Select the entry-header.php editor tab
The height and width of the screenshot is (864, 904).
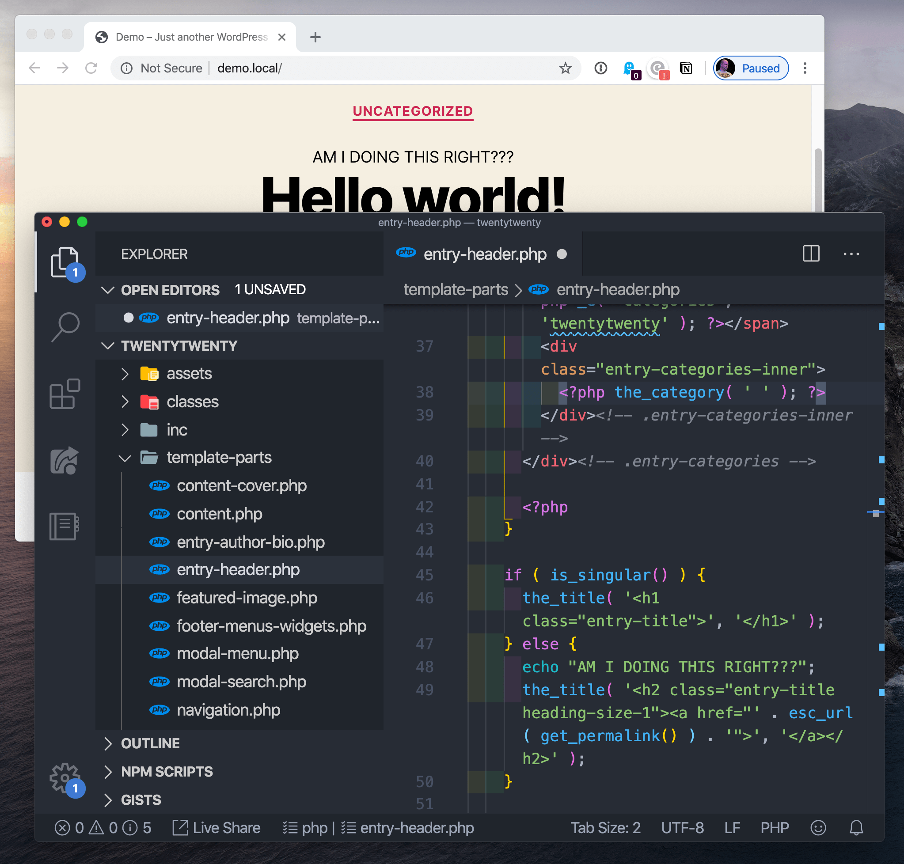click(x=484, y=254)
